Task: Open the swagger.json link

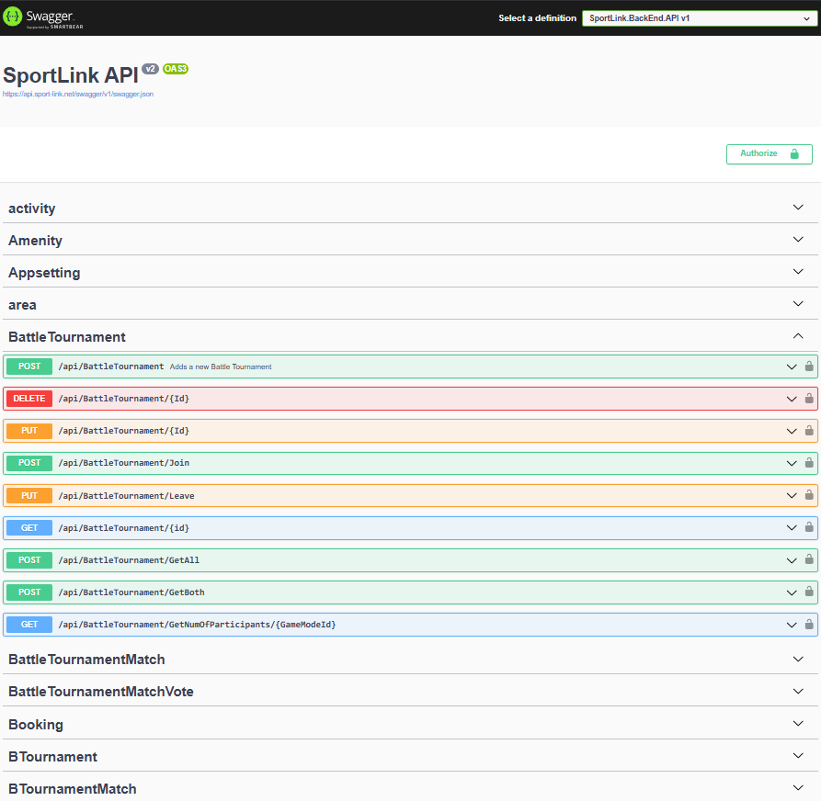Action: coord(78,94)
